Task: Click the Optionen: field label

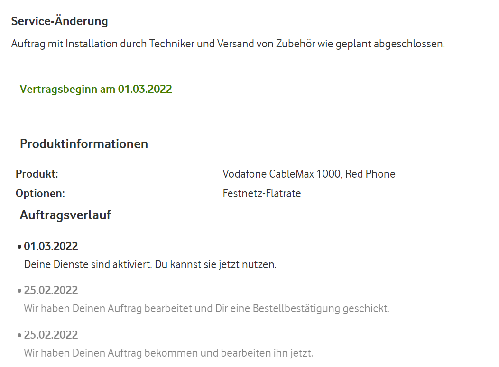Action: coord(40,193)
